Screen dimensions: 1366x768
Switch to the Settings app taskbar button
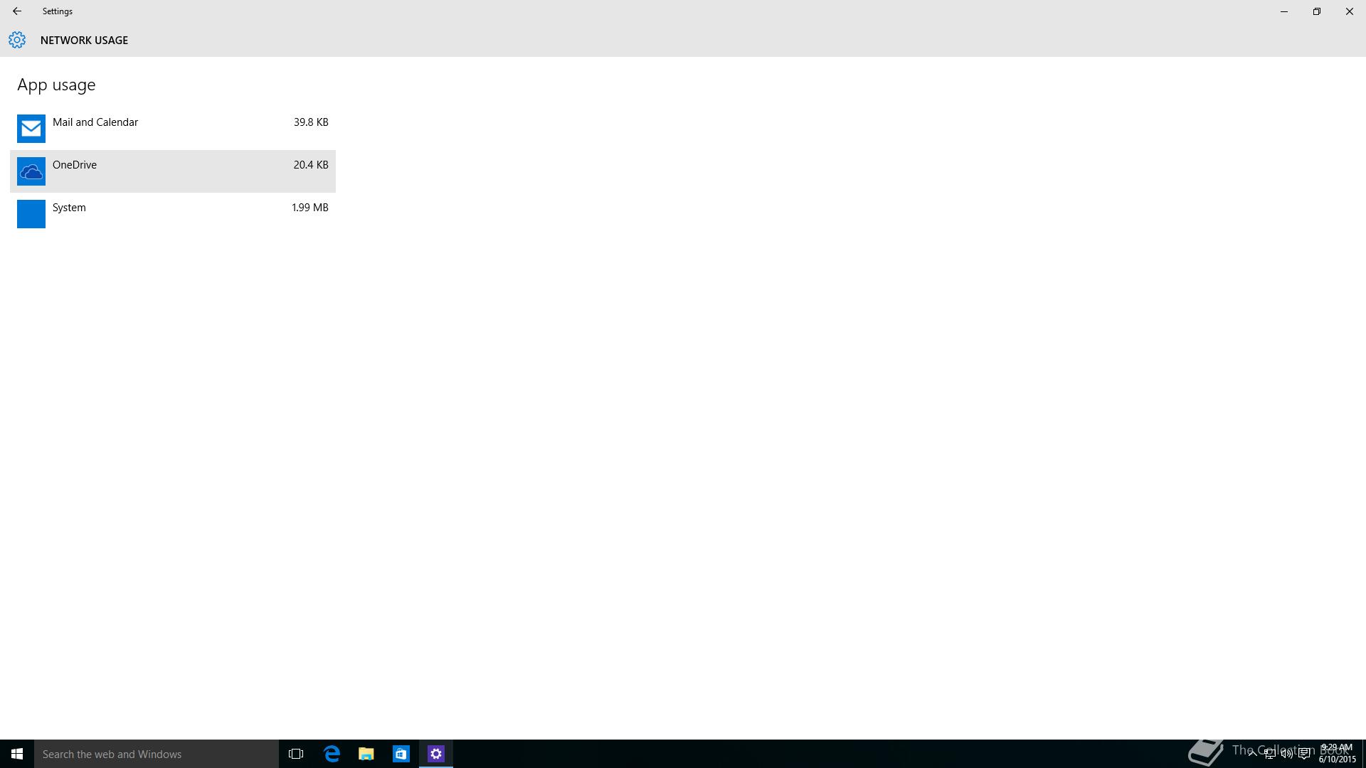click(436, 754)
